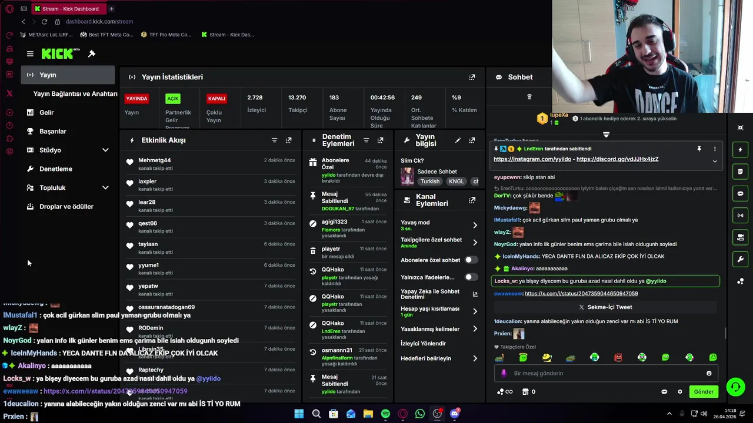Open filter options in Denetim Eylemleri
Image resolution: width=753 pixels, height=423 pixels.
point(366,140)
